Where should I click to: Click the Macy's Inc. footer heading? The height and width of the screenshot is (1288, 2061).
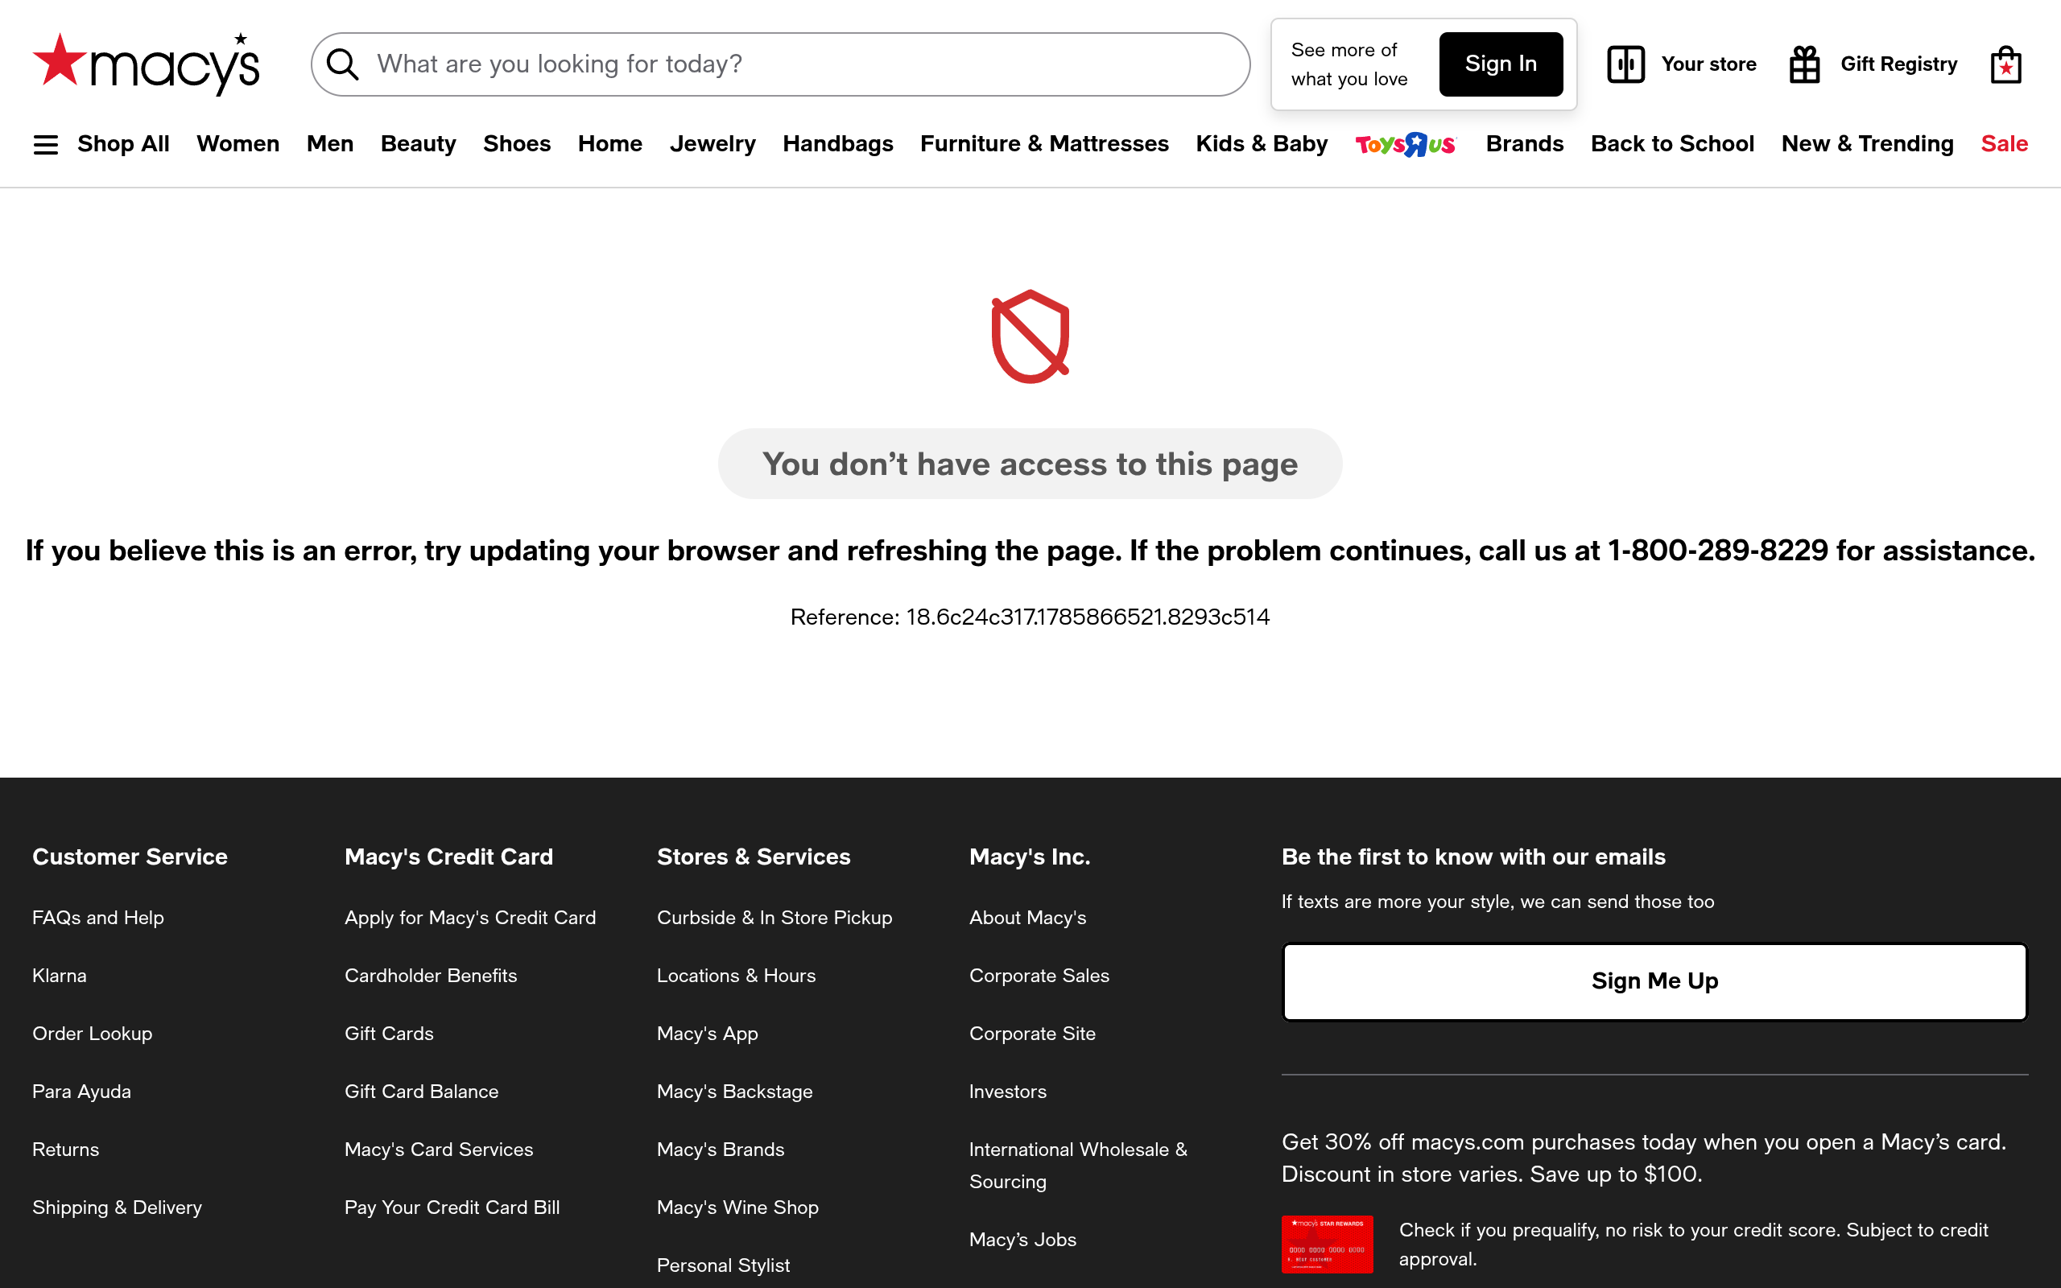click(1030, 857)
